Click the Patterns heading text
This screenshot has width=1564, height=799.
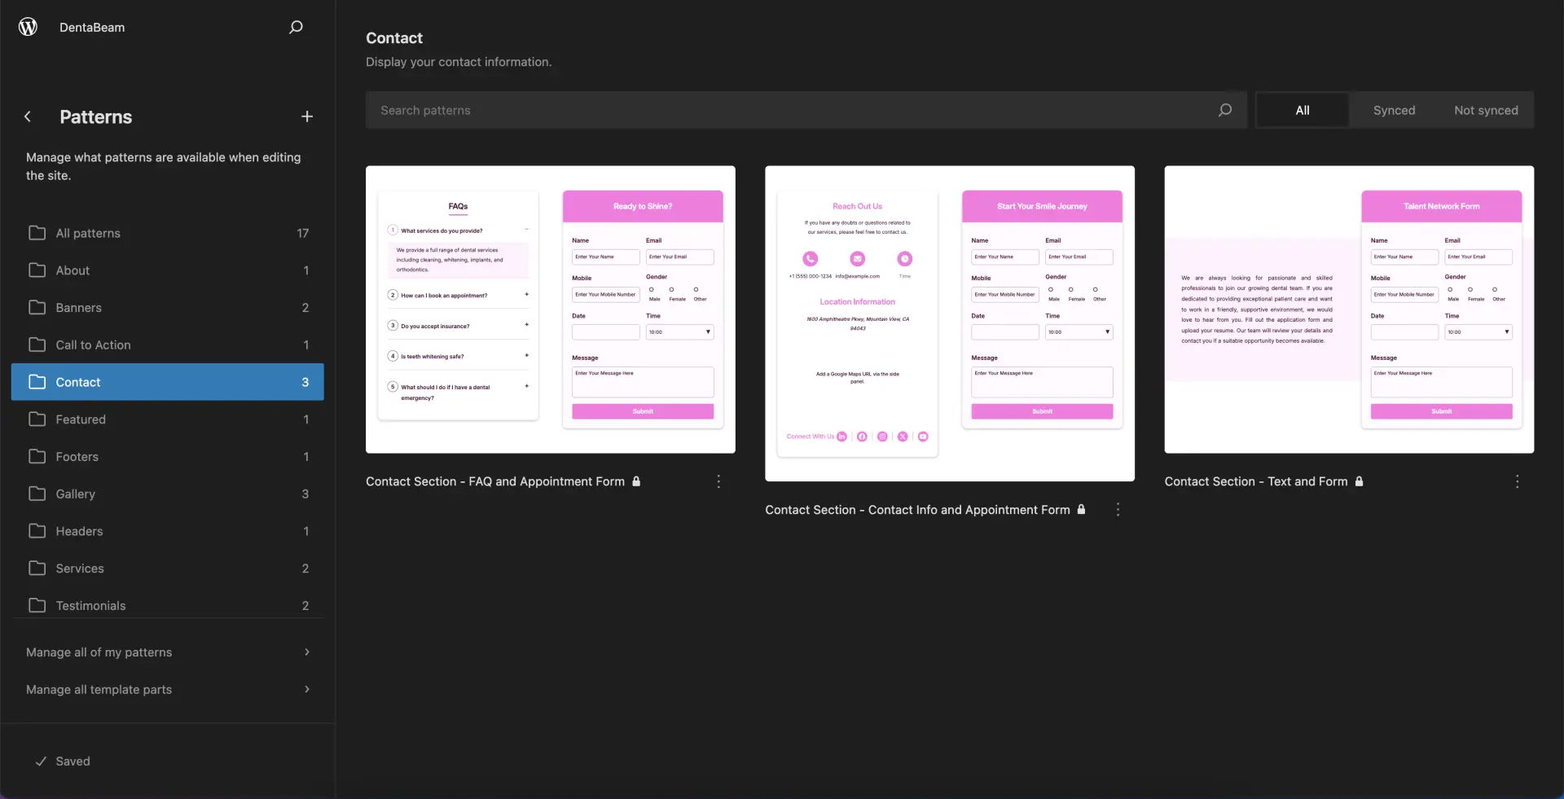pos(96,116)
